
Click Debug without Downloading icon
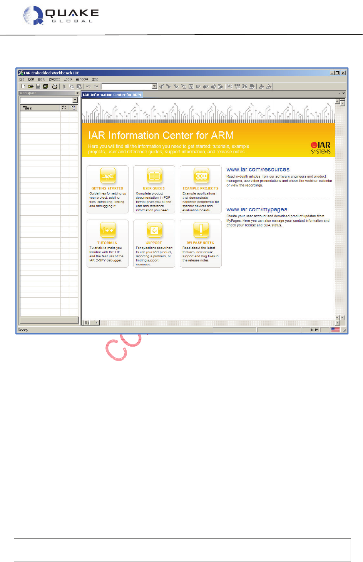[269, 86]
